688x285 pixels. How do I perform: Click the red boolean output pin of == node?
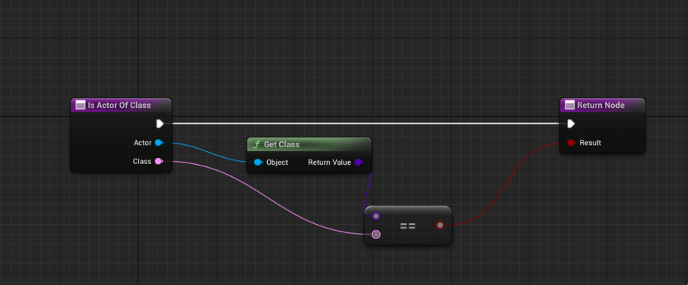(x=440, y=225)
